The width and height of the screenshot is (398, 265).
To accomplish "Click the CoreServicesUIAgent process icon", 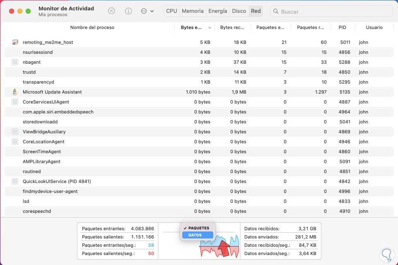I will coord(15,102).
